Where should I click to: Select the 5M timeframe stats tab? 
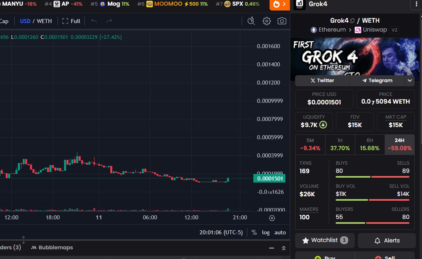[310, 144]
